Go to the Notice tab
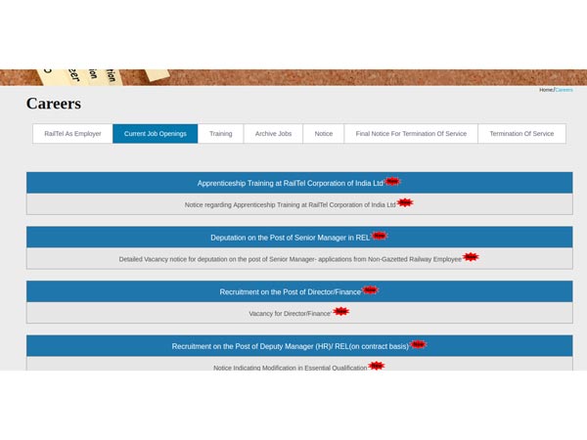 tap(324, 134)
